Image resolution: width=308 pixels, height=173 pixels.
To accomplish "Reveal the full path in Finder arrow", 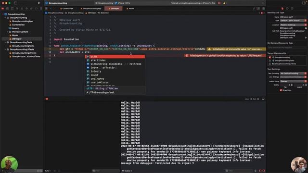I will click(x=306, y=37).
